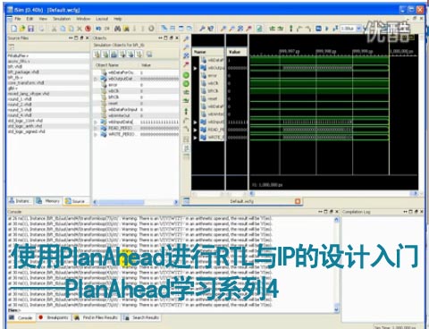Click the Save disk icon in toolbar

30,29
